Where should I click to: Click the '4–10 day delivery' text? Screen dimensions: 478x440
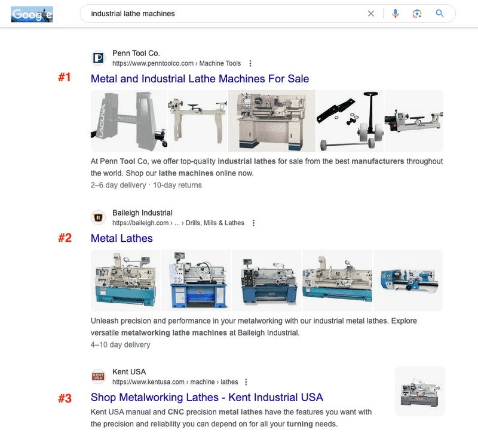tap(121, 344)
